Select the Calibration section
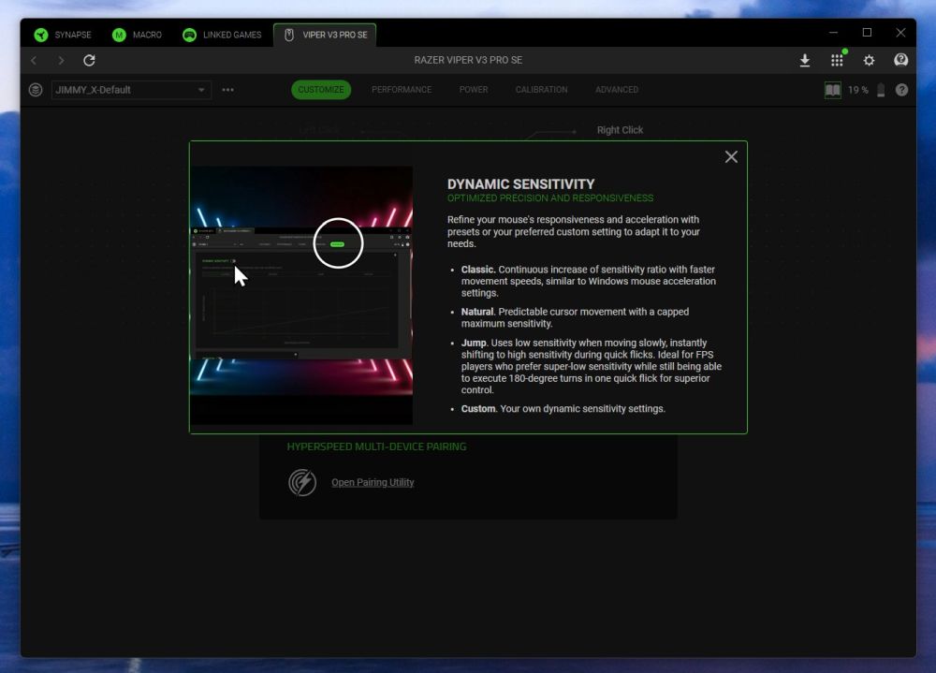The image size is (936, 673). pos(541,90)
